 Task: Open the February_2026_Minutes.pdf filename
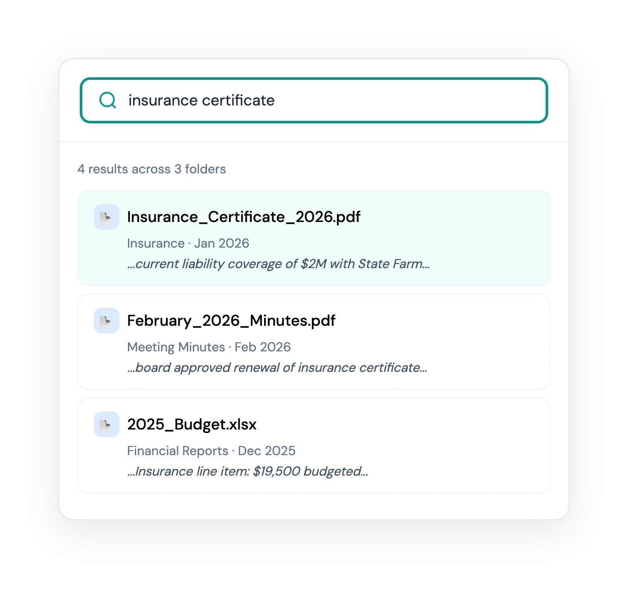click(231, 321)
